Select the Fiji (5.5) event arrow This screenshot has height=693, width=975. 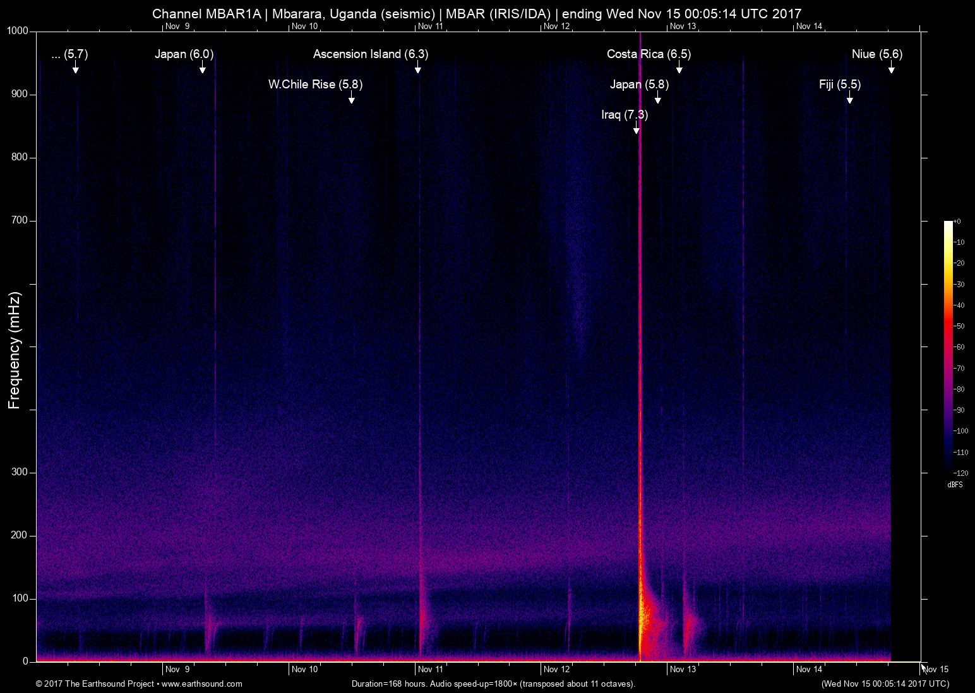[850, 98]
